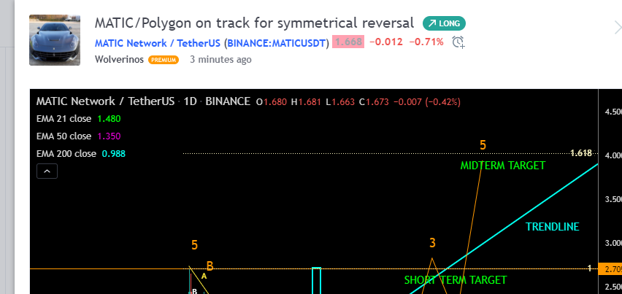622x294 pixels.
Task: Click the alarm clock alert icon
Action: (x=458, y=42)
